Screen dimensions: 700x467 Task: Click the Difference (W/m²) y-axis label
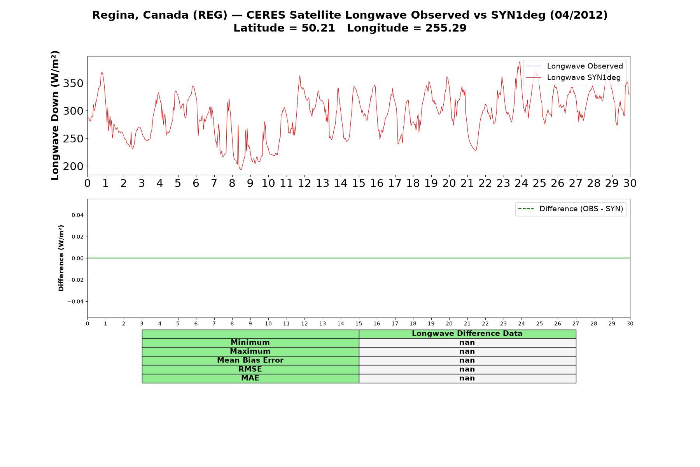click(x=61, y=258)
